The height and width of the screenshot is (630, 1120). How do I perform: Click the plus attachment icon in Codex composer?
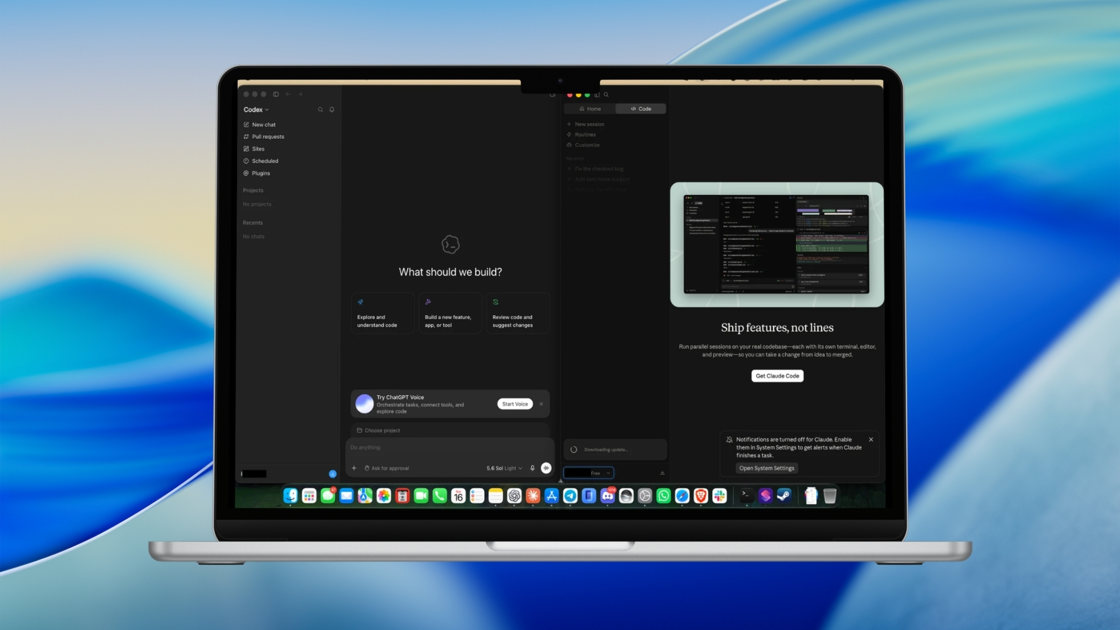click(x=354, y=468)
